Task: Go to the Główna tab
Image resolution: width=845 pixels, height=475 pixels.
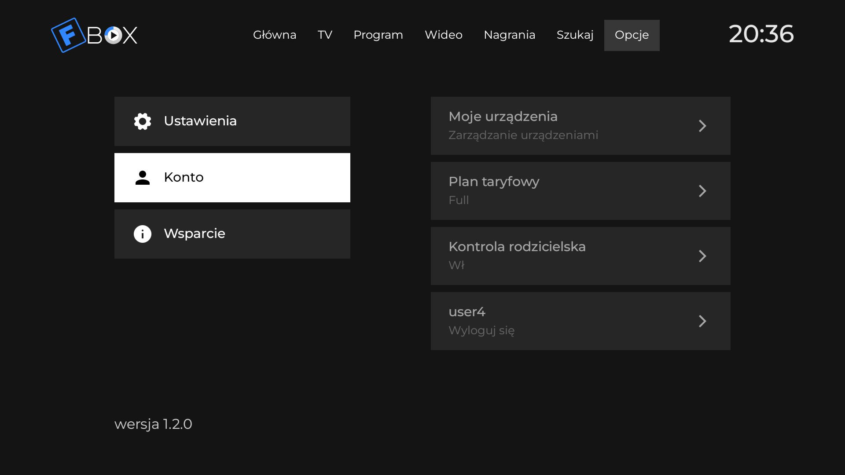Action: click(x=275, y=35)
